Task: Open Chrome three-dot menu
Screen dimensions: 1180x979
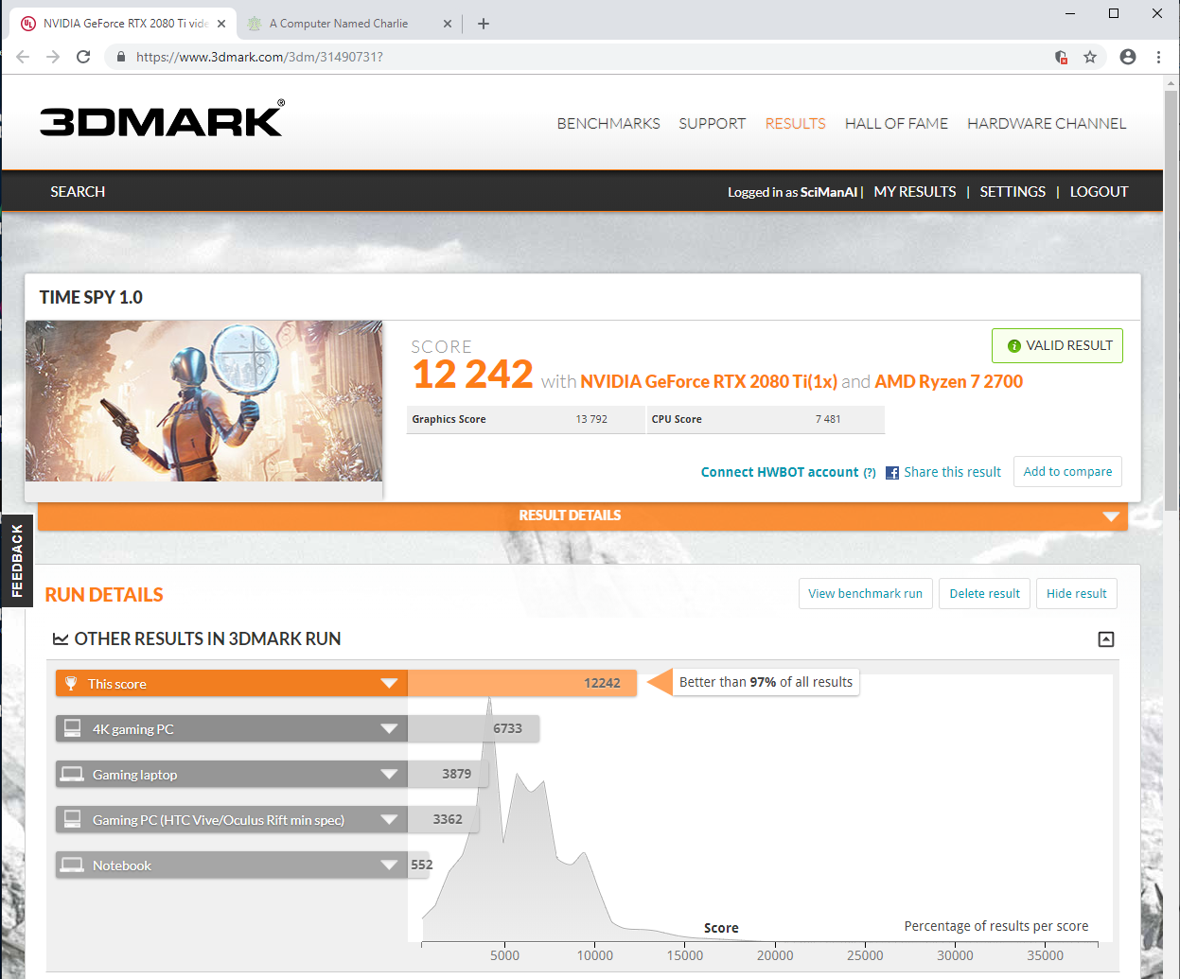Action: [x=1158, y=57]
